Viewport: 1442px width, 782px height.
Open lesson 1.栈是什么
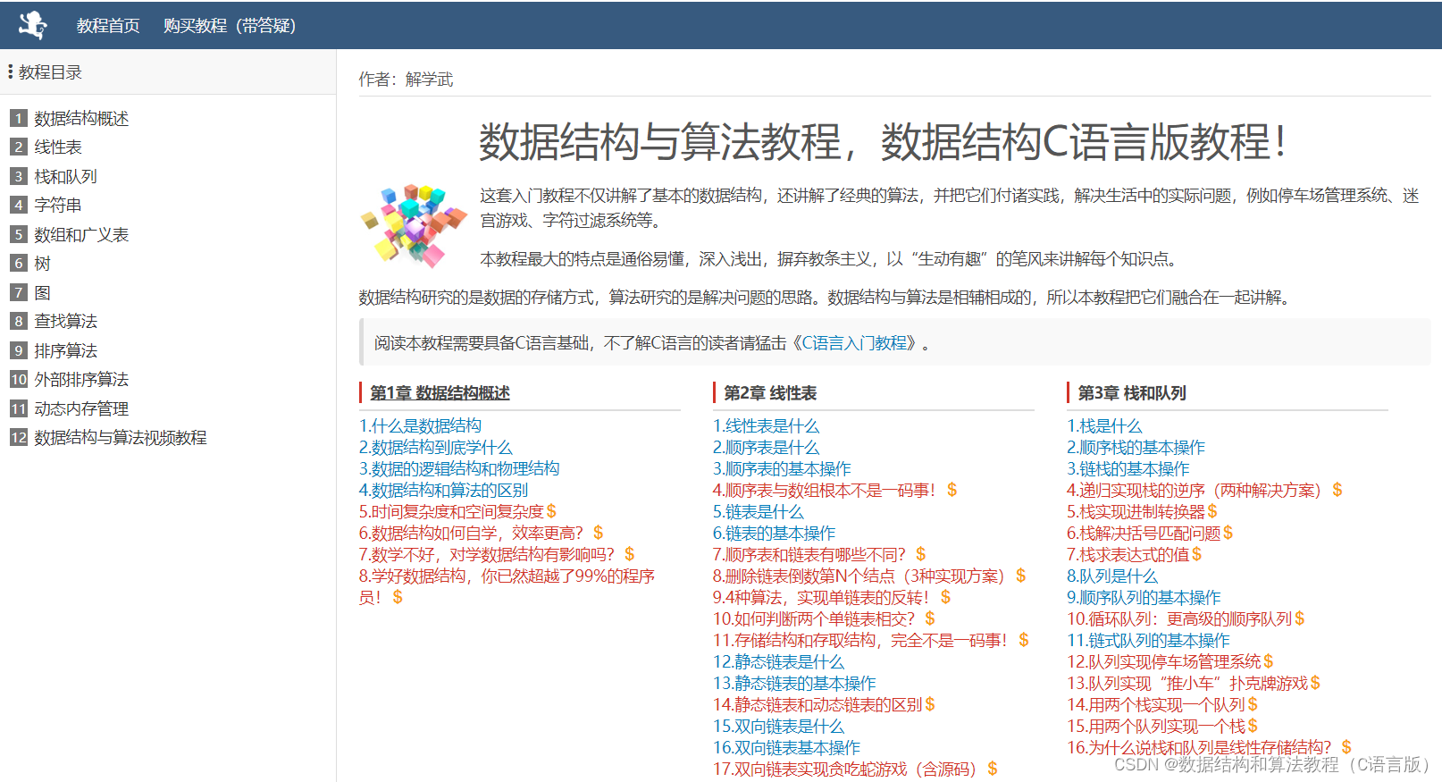point(1104,426)
